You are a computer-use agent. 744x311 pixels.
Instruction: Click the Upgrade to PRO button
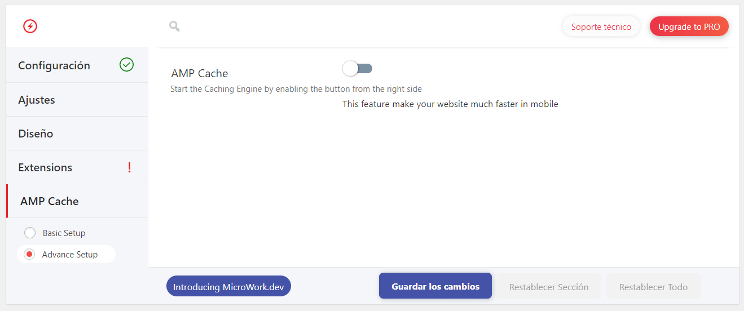coord(689,26)
